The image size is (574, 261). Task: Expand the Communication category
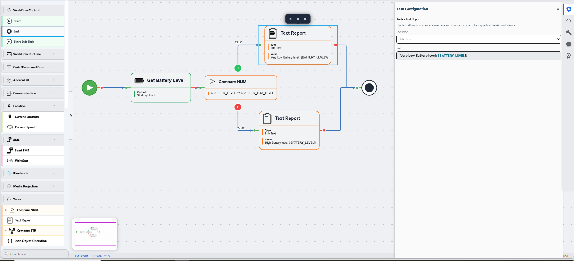pos(33,93)
